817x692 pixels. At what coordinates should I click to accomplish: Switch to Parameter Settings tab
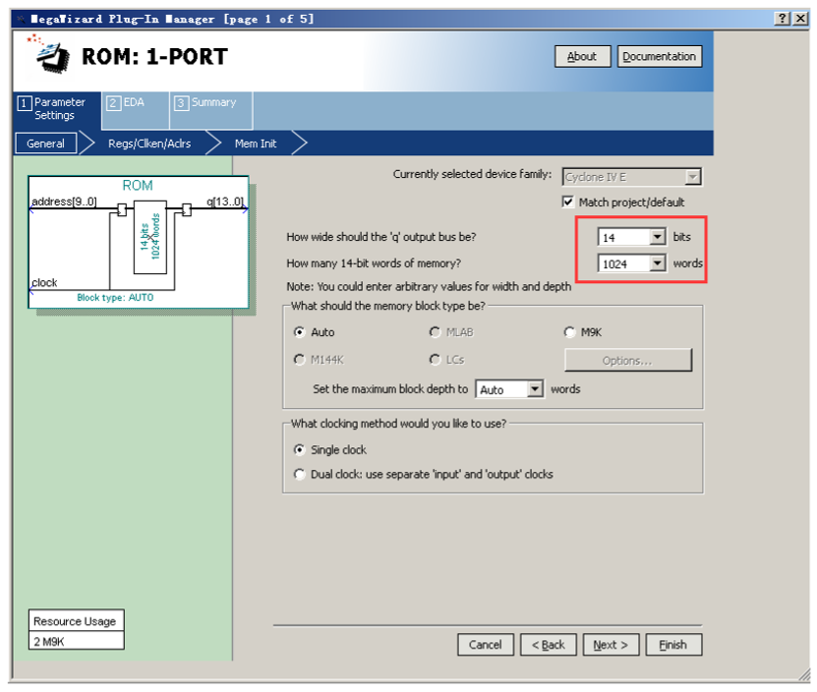click(56, 109)
